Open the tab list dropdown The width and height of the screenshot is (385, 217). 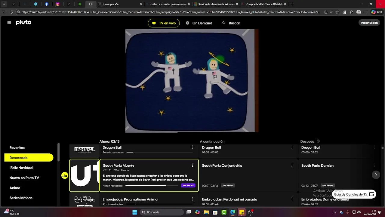click(4, 4)
